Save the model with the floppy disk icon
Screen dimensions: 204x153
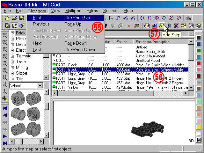click(x=22, y=18)
